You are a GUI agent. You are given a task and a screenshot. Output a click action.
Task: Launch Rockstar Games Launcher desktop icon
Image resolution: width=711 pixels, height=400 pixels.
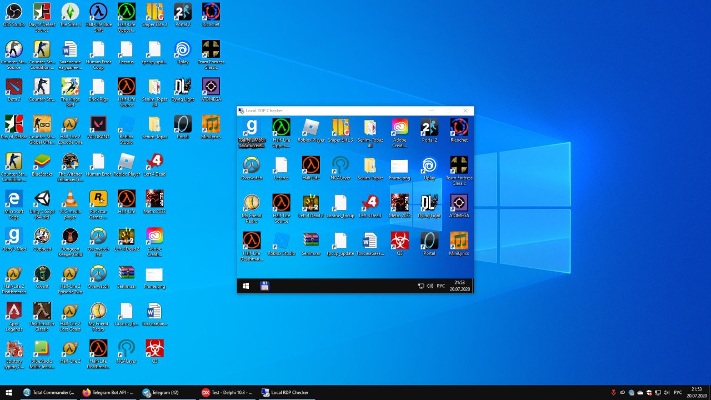tap(98, 204)
